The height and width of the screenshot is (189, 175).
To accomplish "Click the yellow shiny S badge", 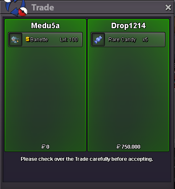I will [x=28, y=39].
